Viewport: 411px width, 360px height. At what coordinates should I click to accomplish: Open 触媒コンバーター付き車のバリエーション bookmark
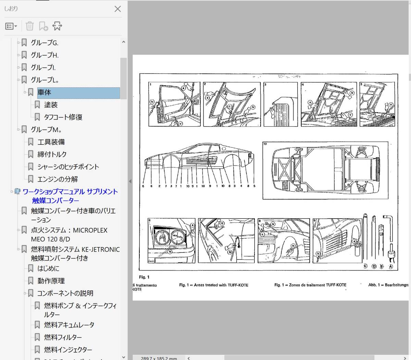tap(73, 215)
